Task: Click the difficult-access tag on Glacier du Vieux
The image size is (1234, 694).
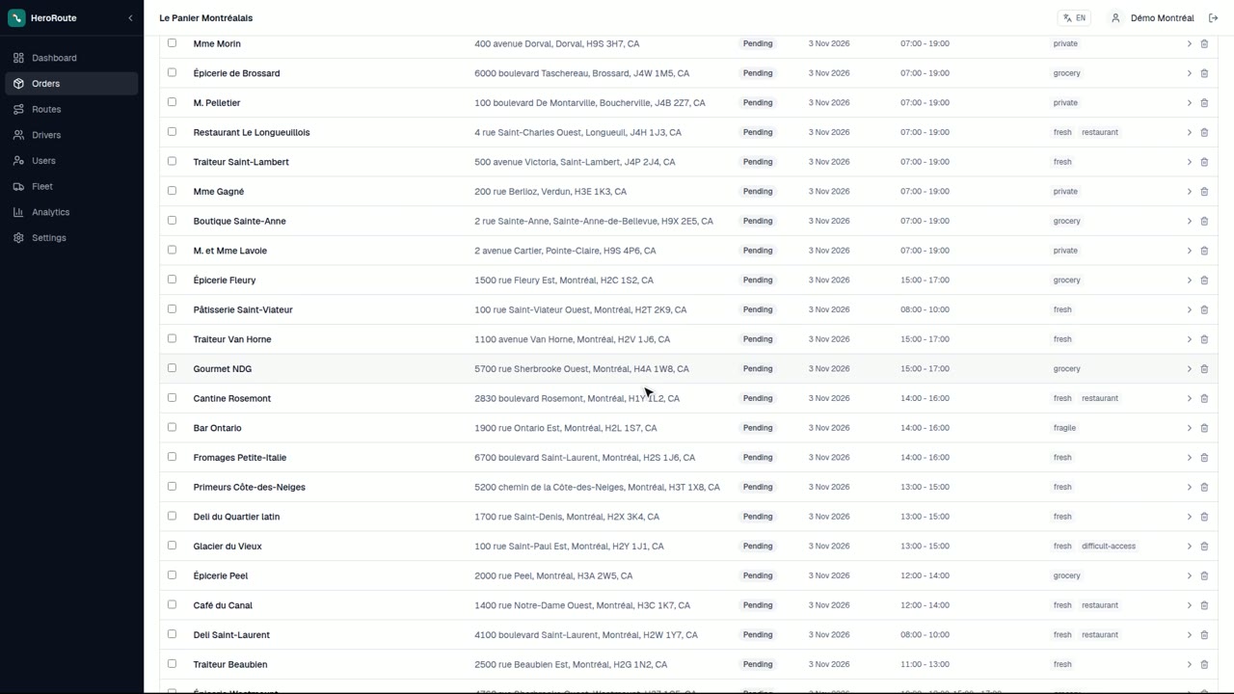Action: pos(1109,547)
